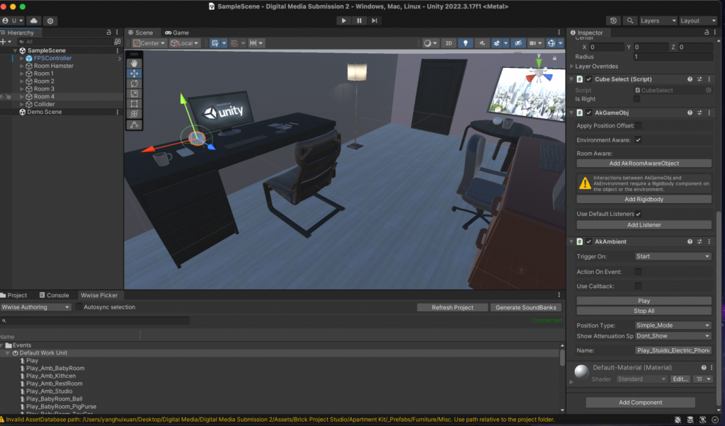
Task: Select the Hand tool in scene toolbar
Action: [x=135, y=63]
